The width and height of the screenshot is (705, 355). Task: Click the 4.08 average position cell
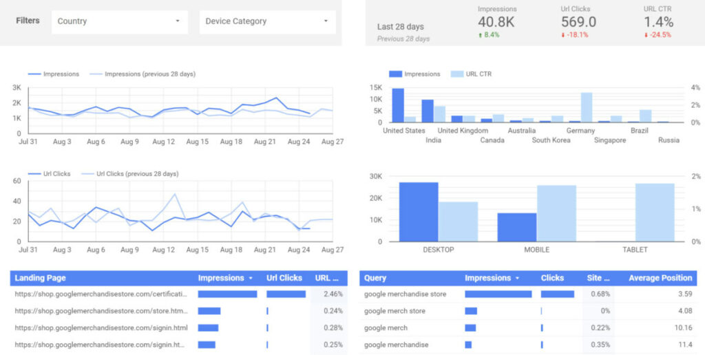685,311
